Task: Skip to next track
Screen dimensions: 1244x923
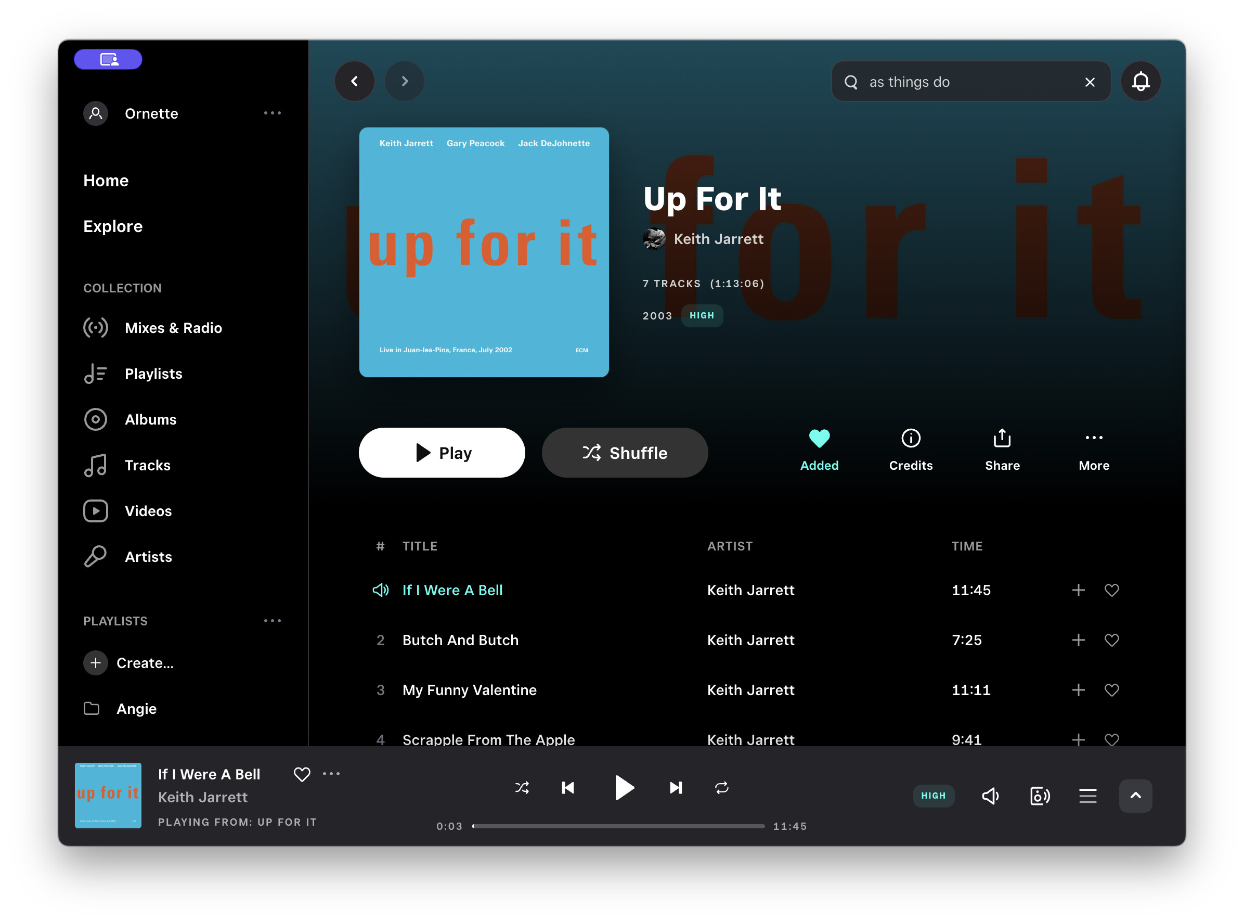Action: (x=675, y=788)
